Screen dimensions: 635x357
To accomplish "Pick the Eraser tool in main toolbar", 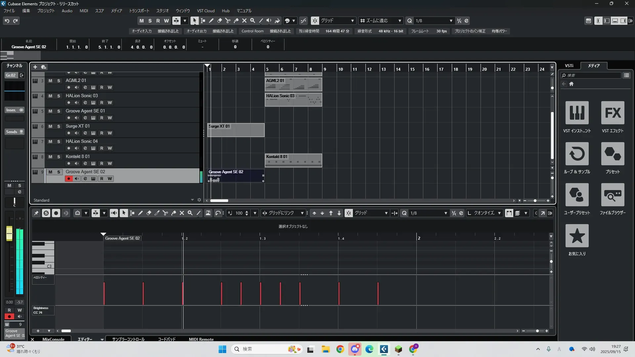I will tap(219, 20).
